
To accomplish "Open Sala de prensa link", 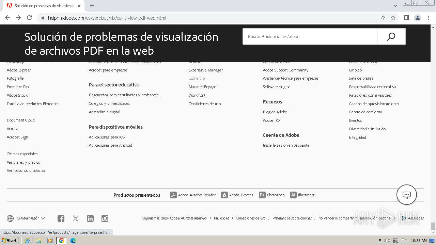I will [x=361, y=78].
